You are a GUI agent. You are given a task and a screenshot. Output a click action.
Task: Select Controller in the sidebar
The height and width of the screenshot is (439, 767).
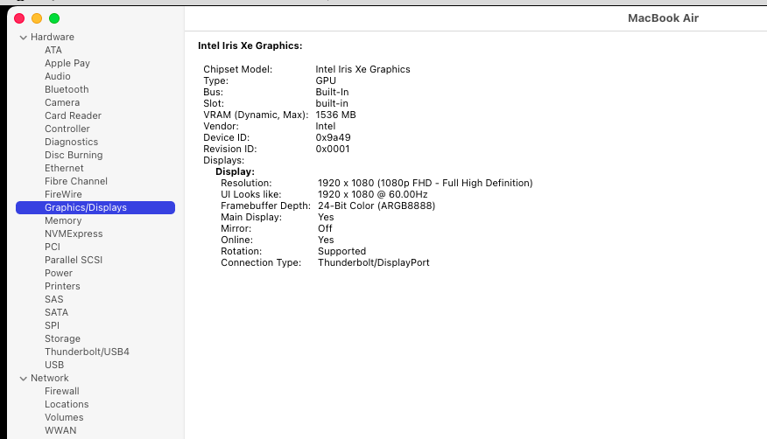(67, 129)
